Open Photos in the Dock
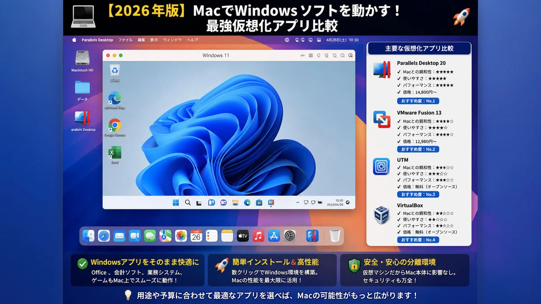This screenshot has width=541, height=304. pos(181,236)
